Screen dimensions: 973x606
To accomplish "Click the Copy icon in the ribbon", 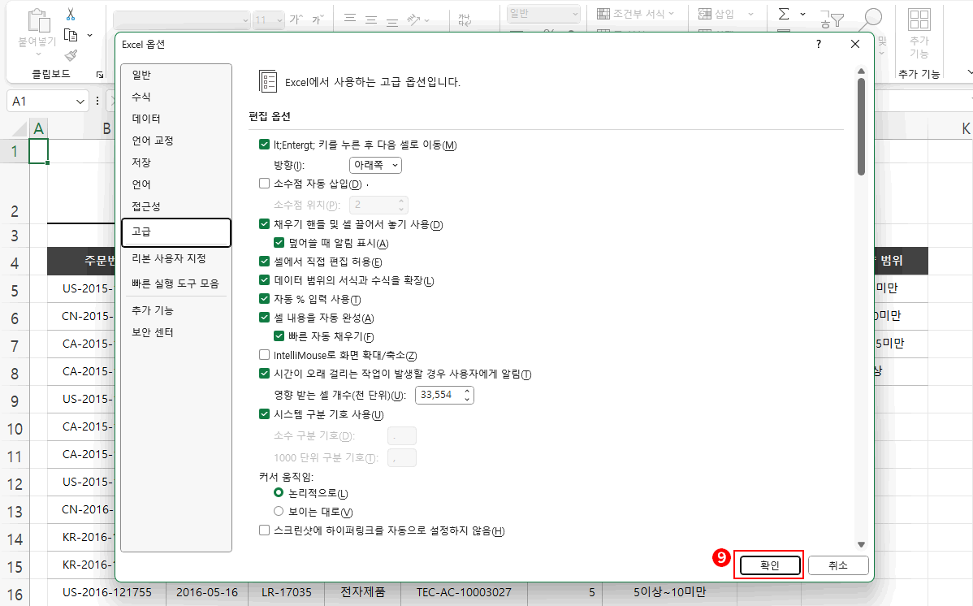I will click(x=71, y=36).
